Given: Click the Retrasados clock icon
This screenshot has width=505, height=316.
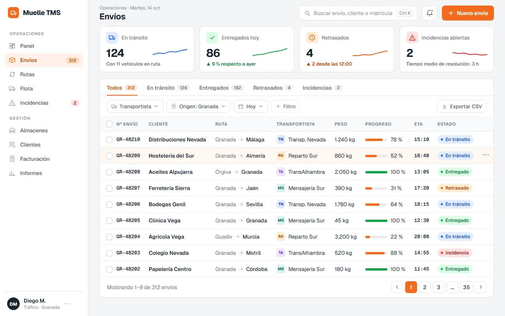Looking at the screenshot, I should 312,38.
